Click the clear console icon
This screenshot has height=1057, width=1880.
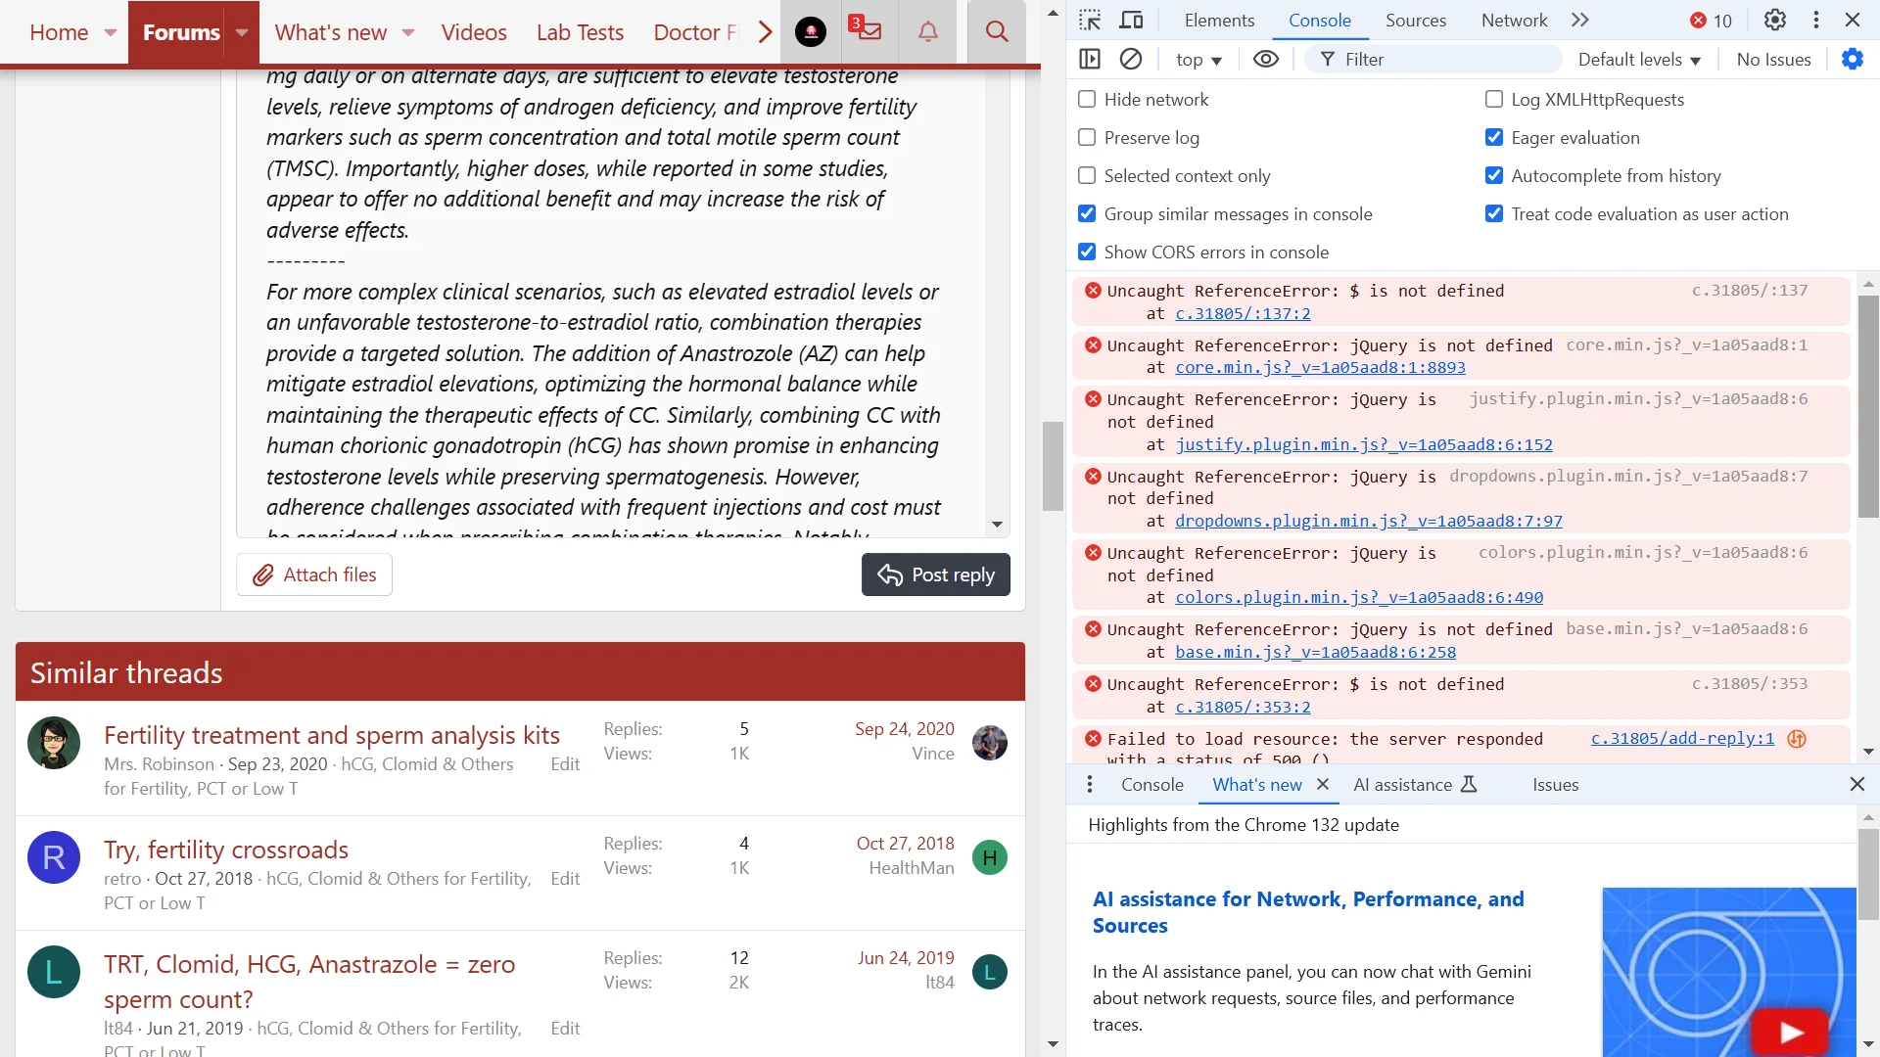click(x=1131, y=60)
